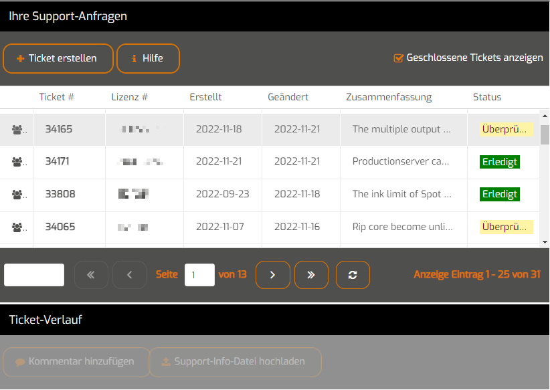Click the info icon on the Hilfe button

(135, 59)
